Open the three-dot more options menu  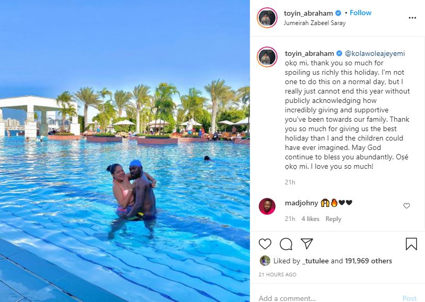(x=412, y=18)
